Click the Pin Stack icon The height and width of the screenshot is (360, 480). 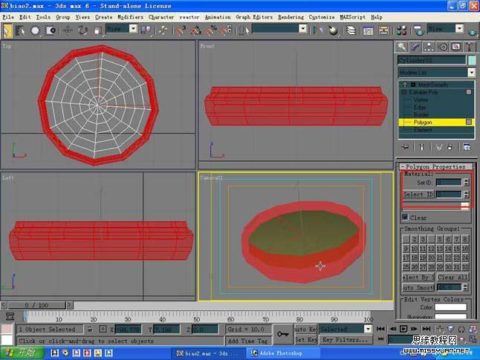click(406, 147)
